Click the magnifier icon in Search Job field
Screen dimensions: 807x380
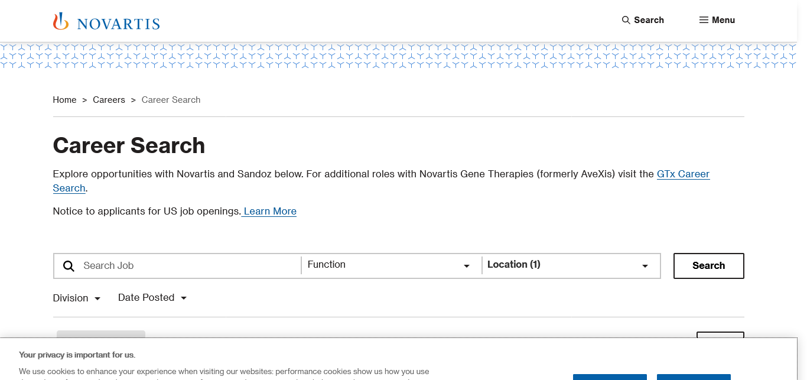coord(69,266)
